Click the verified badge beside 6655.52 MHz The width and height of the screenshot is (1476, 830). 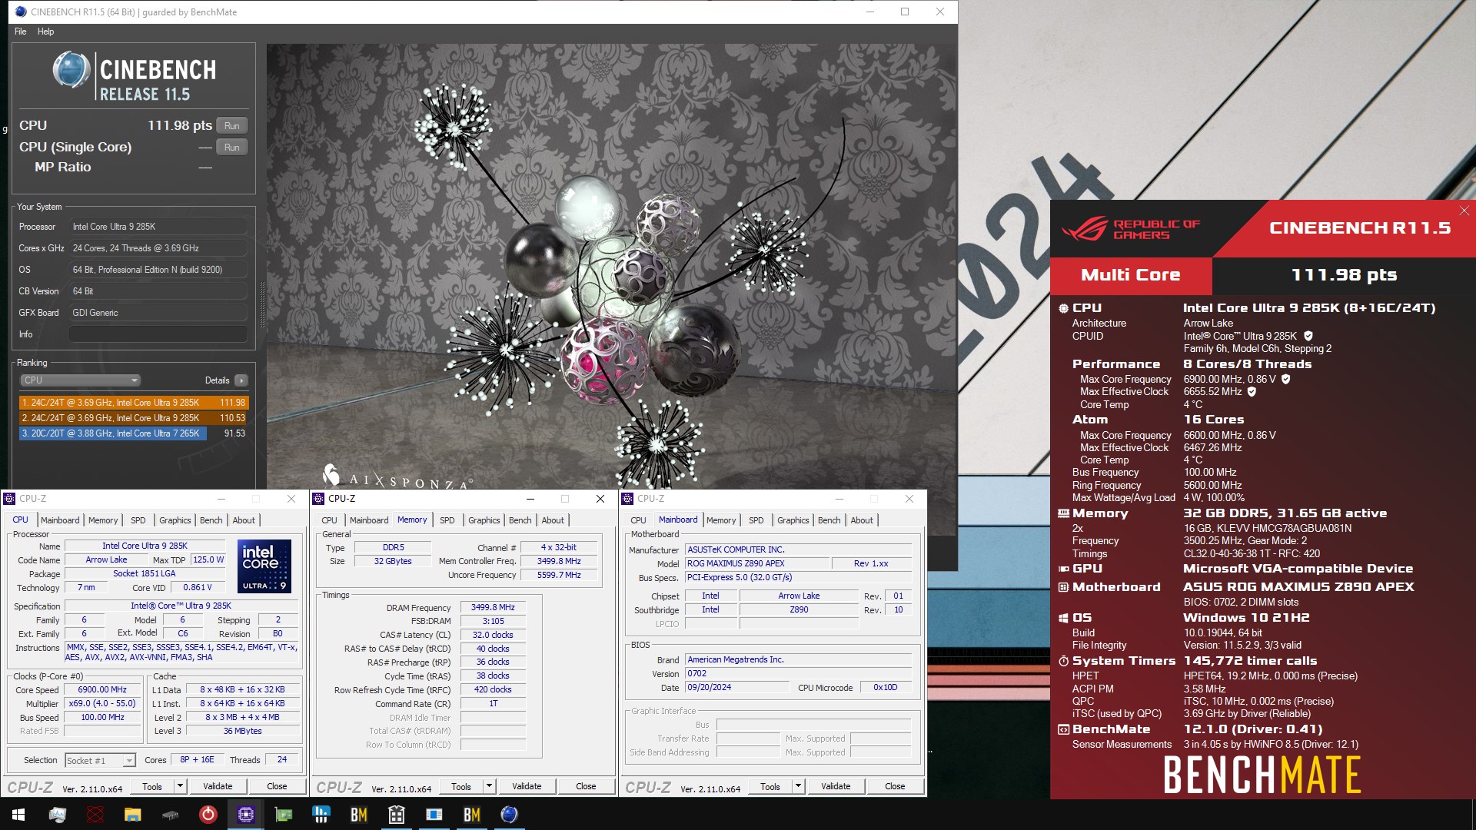[1252, 391]
